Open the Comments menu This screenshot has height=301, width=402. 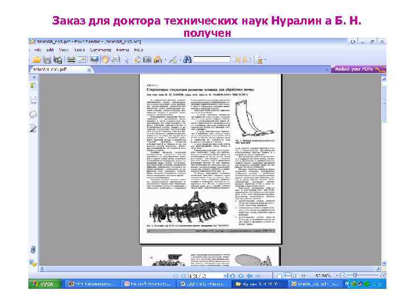(100, 50)
